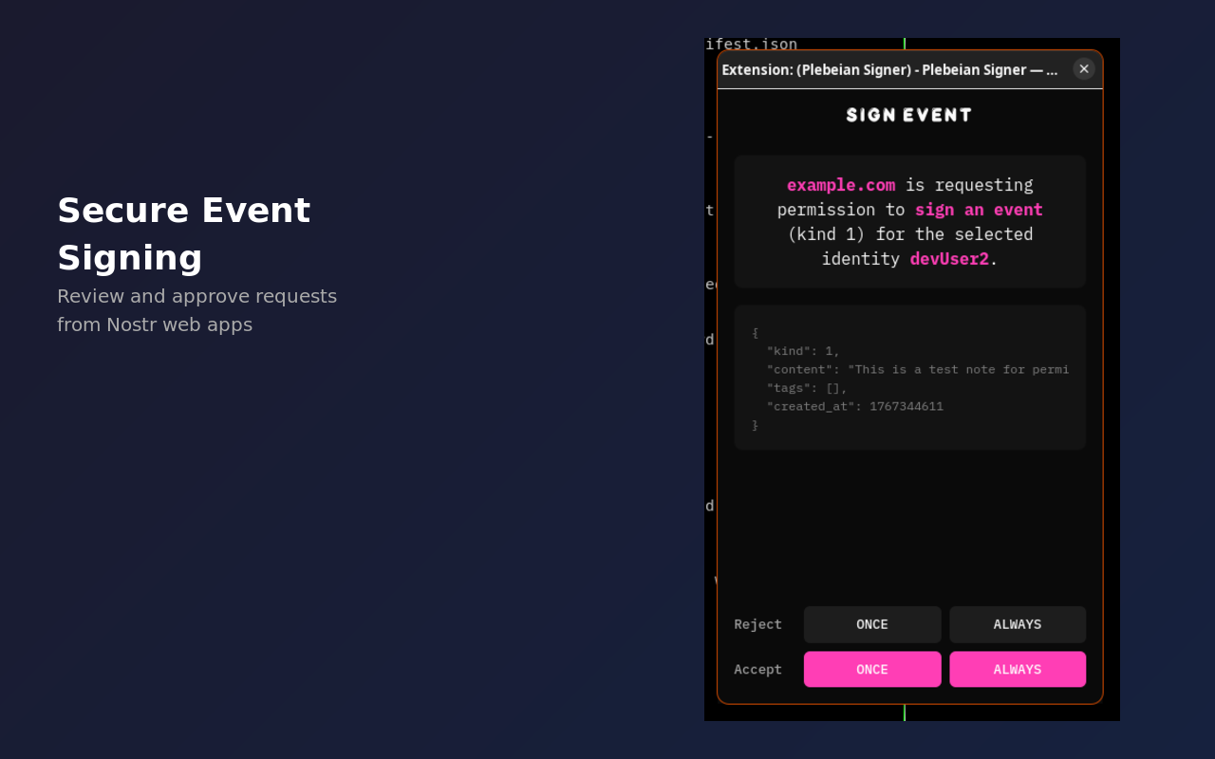Click the '(kind 1)' text in the request message
Viewport: 1215px width, 759px height.
(826, 234)
